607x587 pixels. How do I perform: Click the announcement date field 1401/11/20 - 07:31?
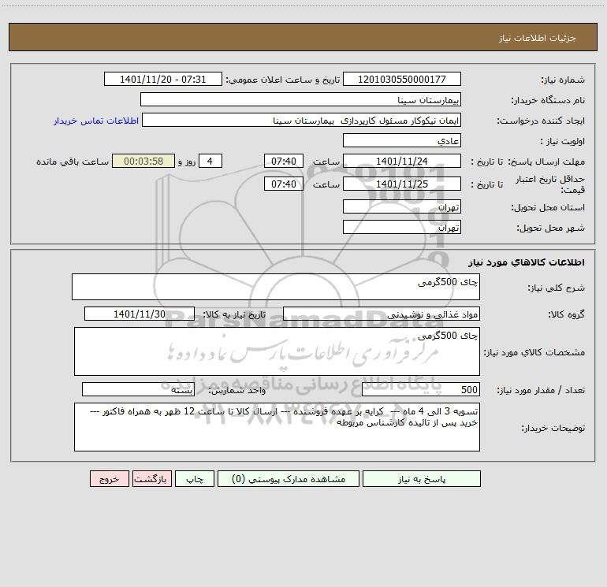163,79
